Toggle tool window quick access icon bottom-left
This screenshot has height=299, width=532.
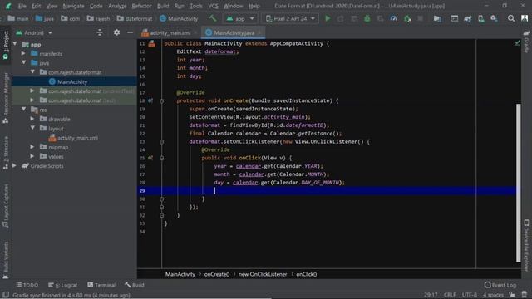click(x=6, y=294)
